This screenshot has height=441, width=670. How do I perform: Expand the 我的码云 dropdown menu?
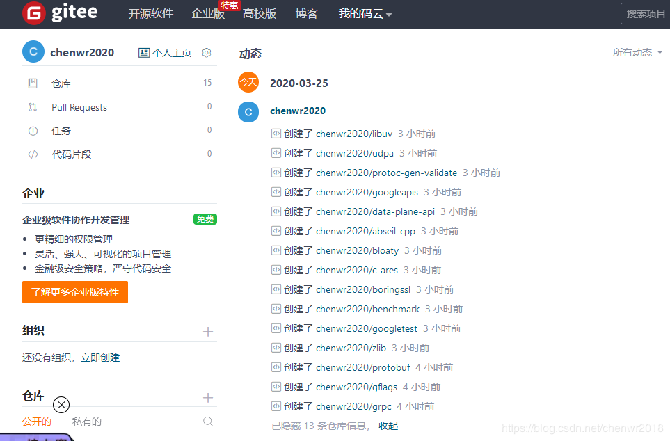pyautogui.click(x=365, y=14)
